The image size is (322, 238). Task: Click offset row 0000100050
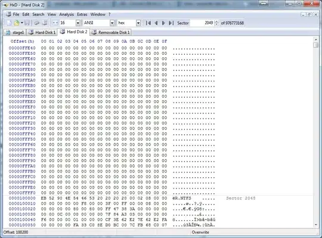pyautogui.click(x=22, y=225)
